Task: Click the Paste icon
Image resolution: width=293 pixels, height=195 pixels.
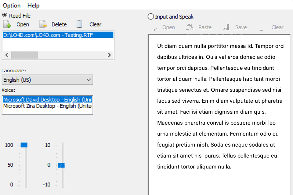Action: pyautogui.click(x=189, y=27)
